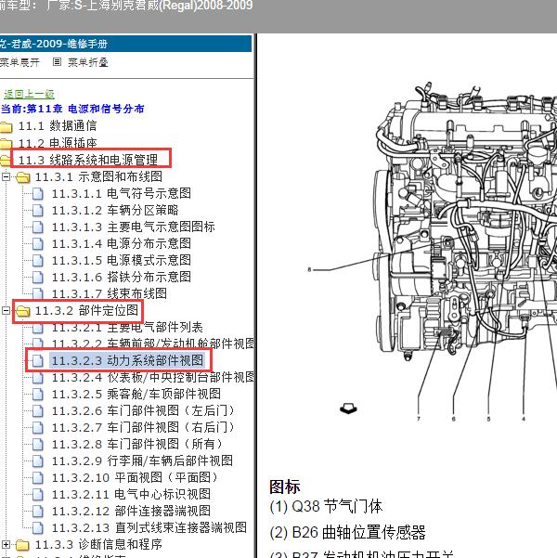Viewport: 557px width, 558px height.
Task: Click folder icon of 11.3.3 诊断信息和程序
Action: tap(23, 545)
